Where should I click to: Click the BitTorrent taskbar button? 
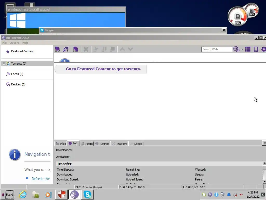click(x=75, y=195)
